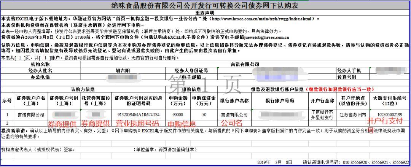This screenshot has width=411, height=167.
Task: Click the 证券账户号码（上海）column header
Action: click(64, 101)
